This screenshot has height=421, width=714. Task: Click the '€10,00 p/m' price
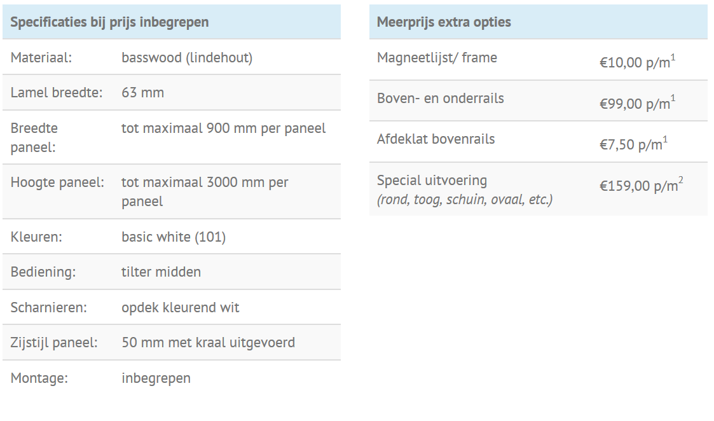(x=638, y=62)
